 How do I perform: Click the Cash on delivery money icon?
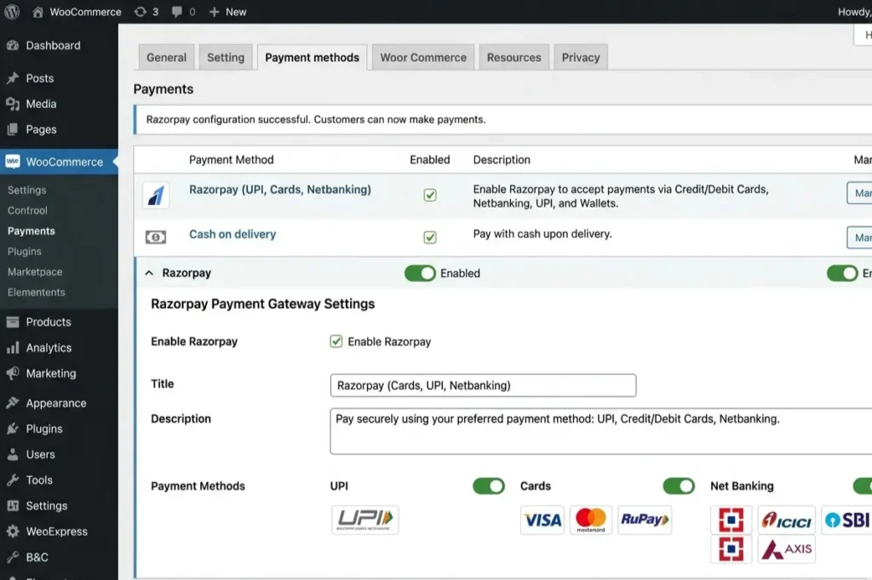point(156,238)
